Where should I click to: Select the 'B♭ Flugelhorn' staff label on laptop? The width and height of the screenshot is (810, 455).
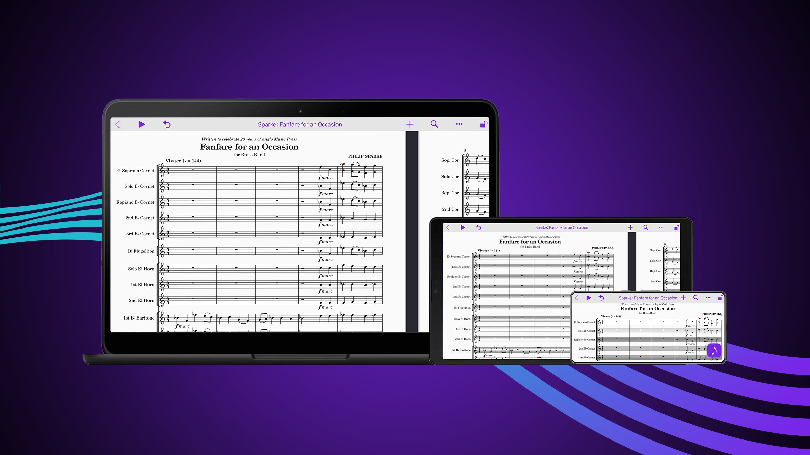(141, 251)
